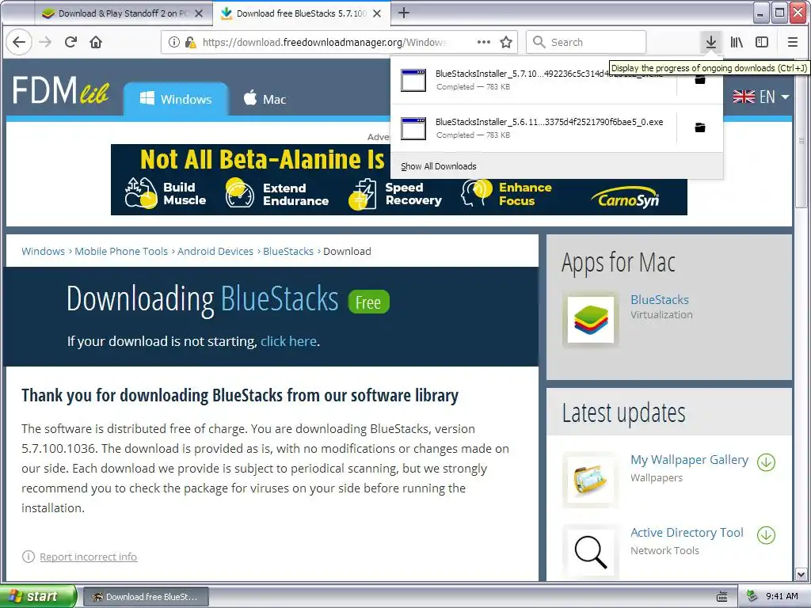This screenshot has width=811, height=608.
Task: Click Report incorrect info link
Action: coord(89,557)
